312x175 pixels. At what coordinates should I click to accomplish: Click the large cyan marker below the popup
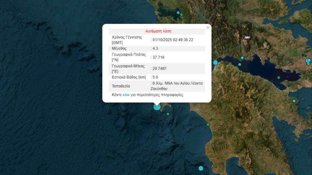tap(157, 107)
